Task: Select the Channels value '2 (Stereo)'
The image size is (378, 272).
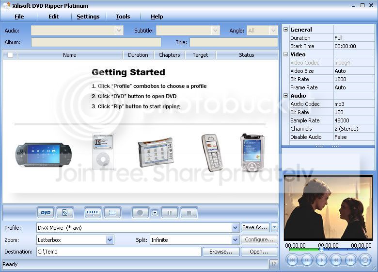Action: click(354, 129)
